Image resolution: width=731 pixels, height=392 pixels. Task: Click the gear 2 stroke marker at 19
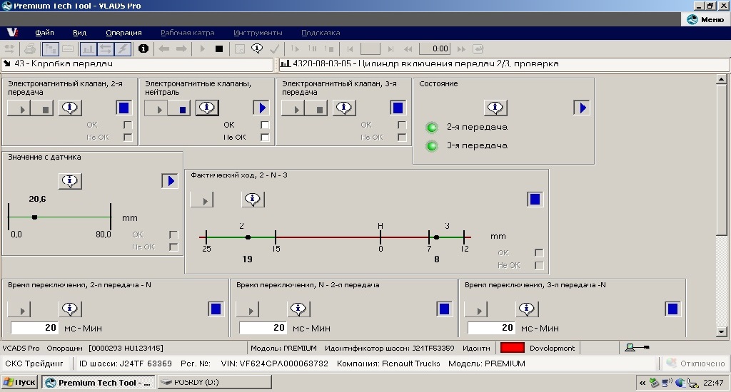pos(248,237)
